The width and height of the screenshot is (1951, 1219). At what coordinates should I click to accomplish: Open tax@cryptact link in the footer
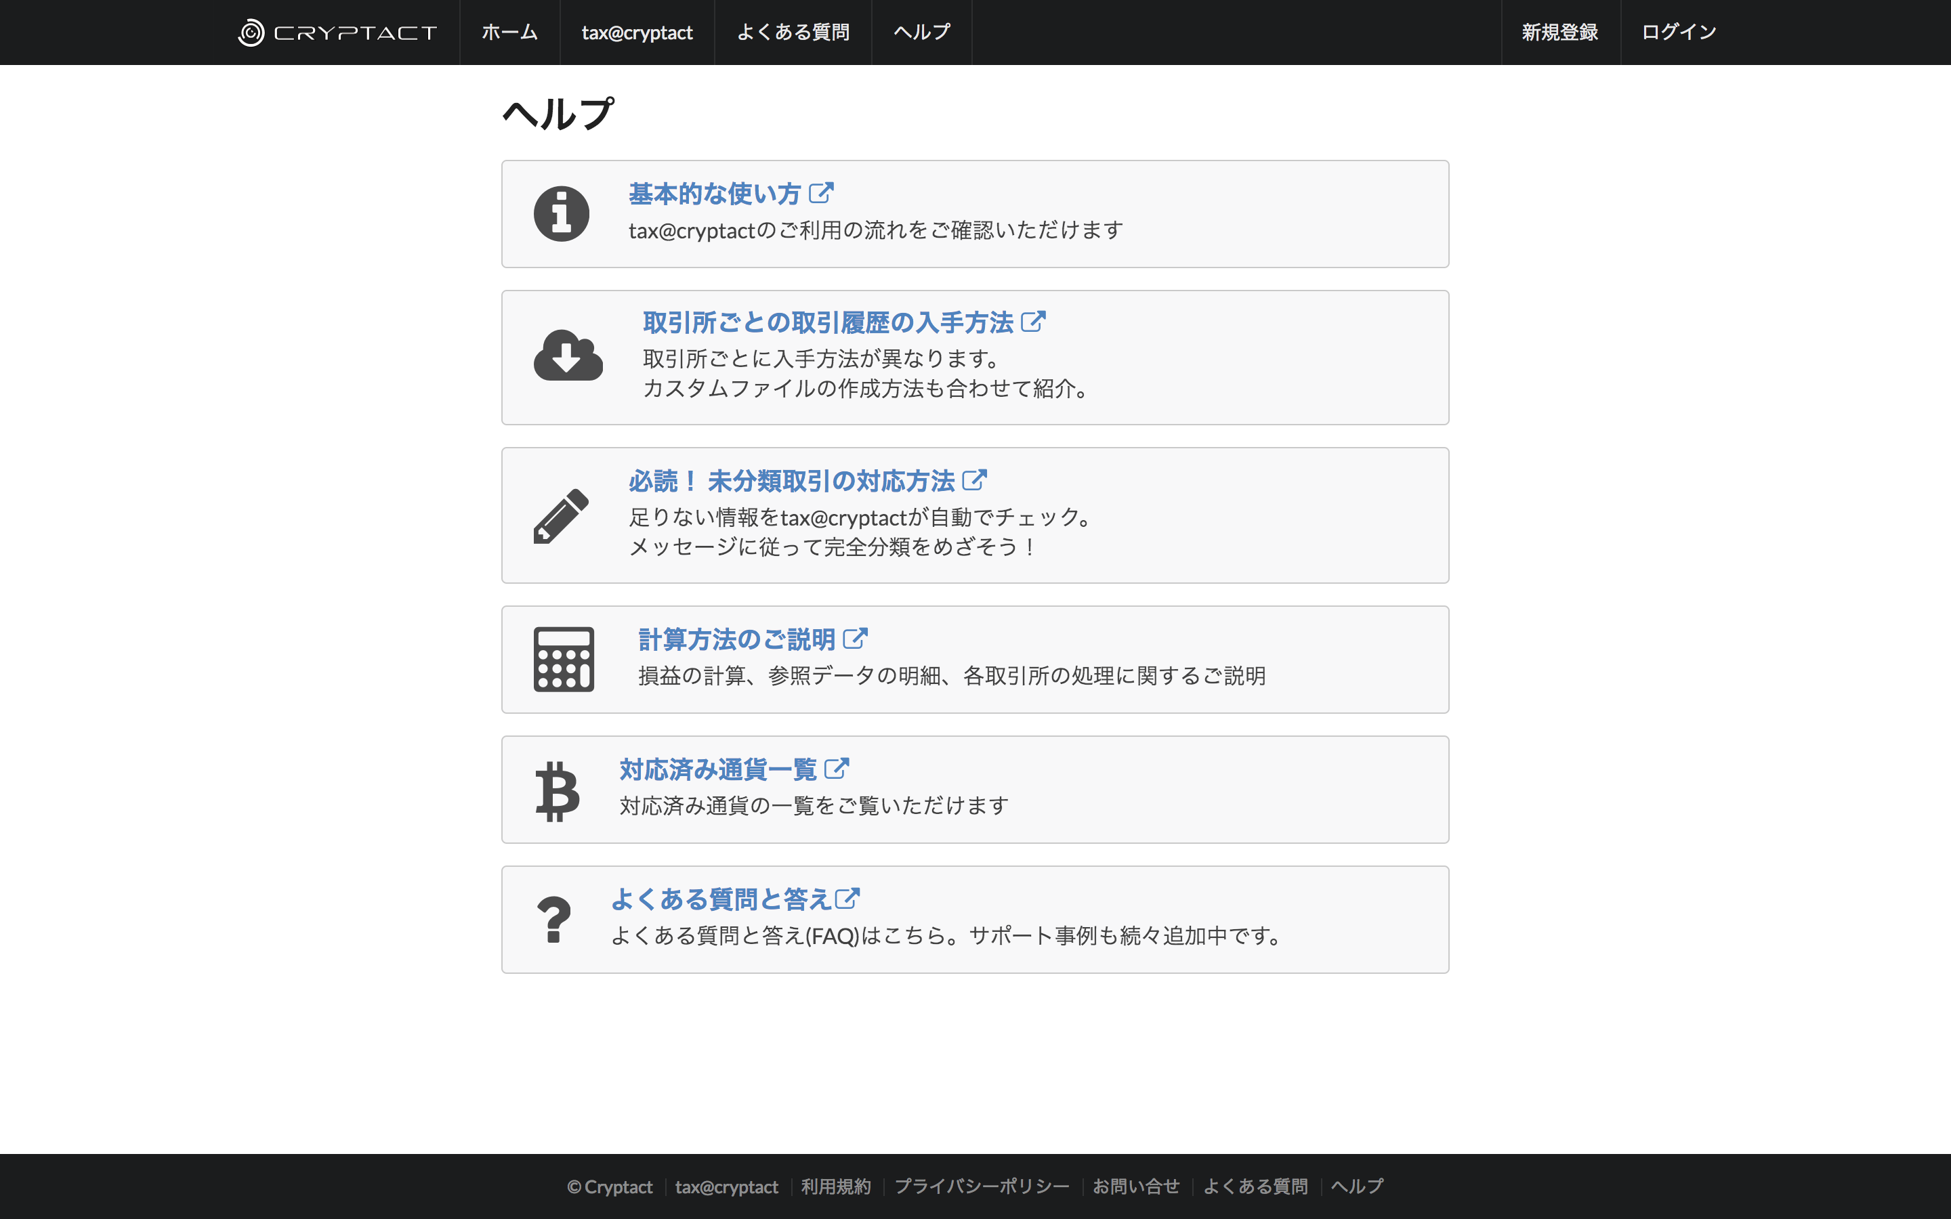[x=726, y=1186]
